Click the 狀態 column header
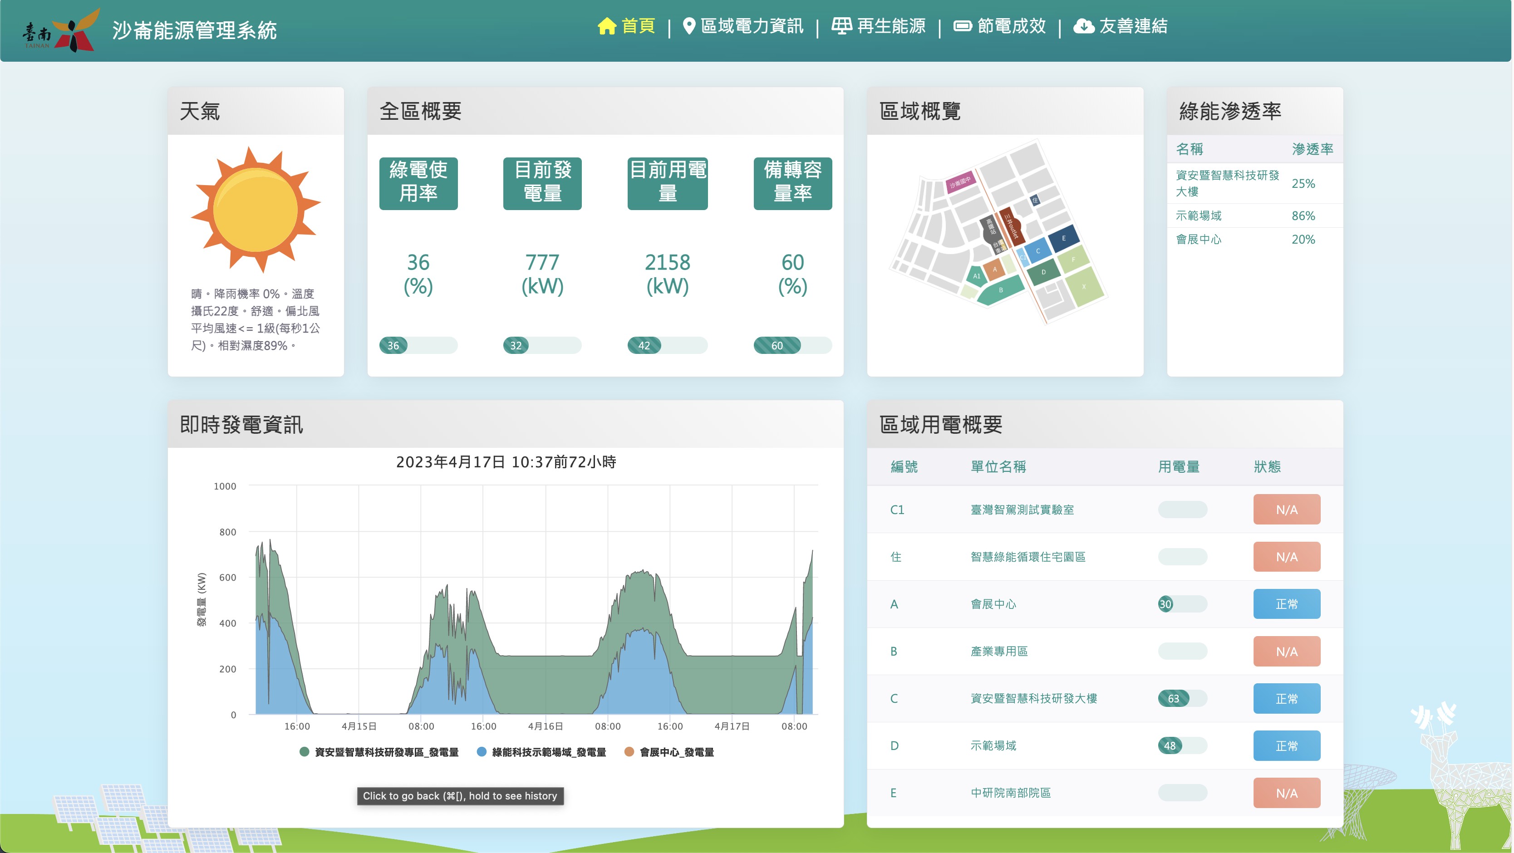Image resolution: width=1514 pixels, height=853 pixels. 1267,466
